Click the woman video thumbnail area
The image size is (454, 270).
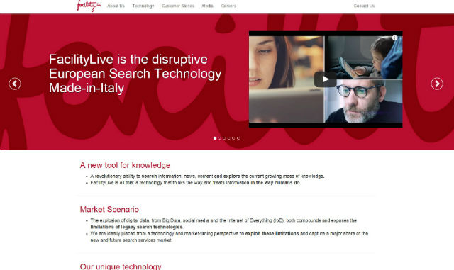(286, 79)
